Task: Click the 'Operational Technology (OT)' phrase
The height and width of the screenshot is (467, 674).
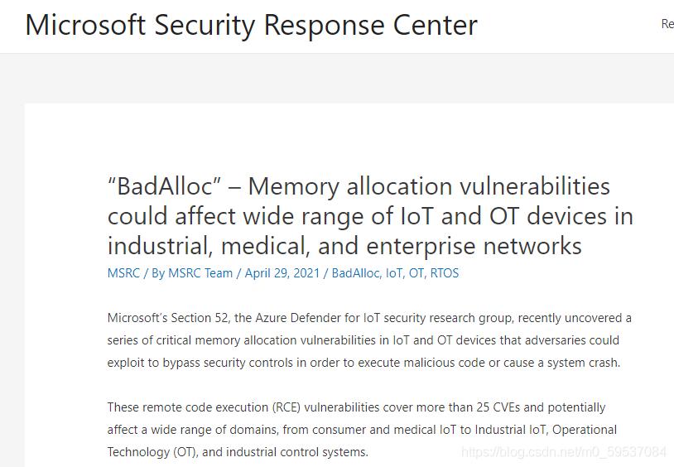Action: 362,441
